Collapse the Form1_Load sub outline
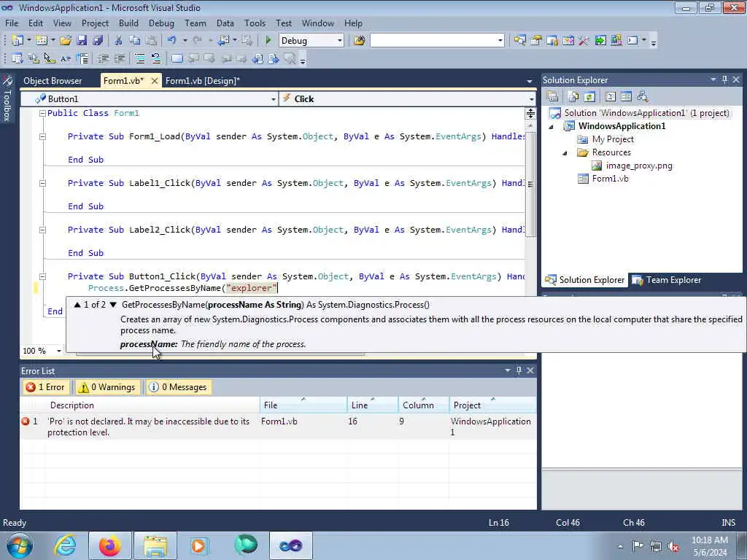Screen dimensions: 747x560 [42, 136]
